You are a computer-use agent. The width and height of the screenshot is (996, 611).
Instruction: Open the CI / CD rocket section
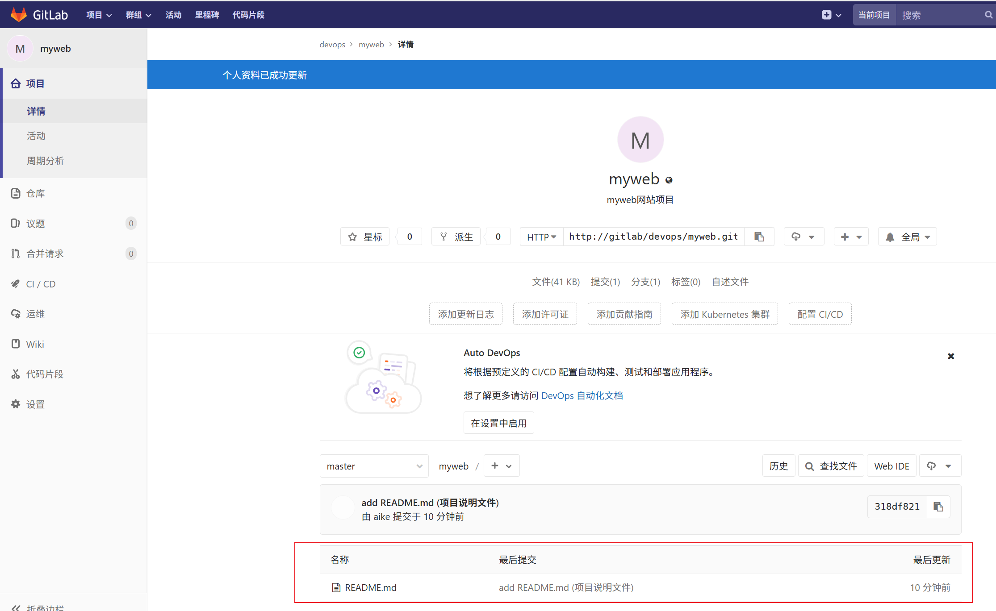click(40, 284)
